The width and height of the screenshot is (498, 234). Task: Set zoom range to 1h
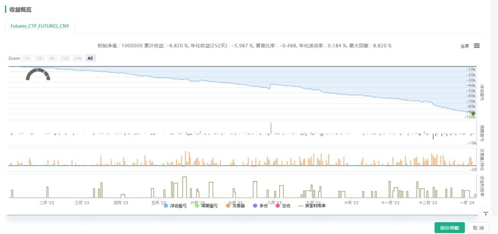tap(27, 58)
